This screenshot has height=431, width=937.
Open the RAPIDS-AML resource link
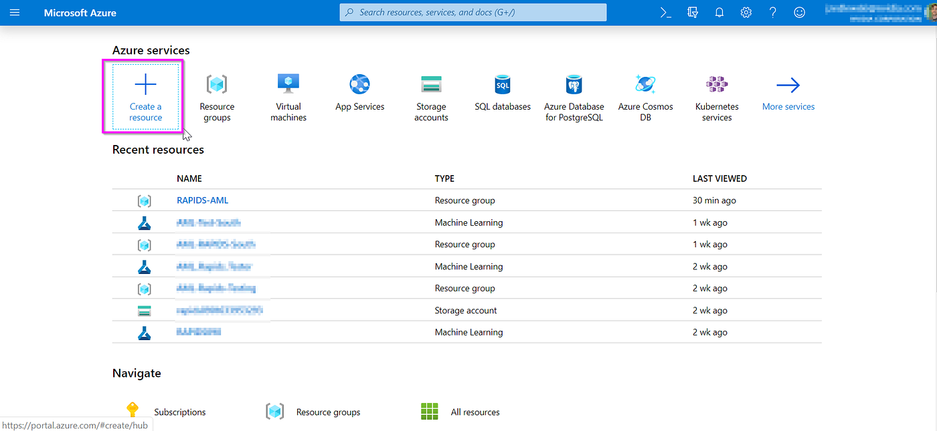[x=203, y=200]
